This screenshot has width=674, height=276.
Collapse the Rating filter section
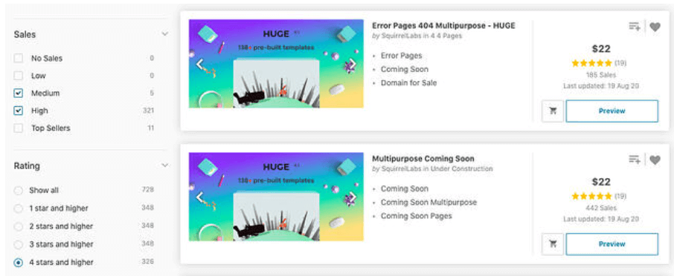[x=164, y=165]
